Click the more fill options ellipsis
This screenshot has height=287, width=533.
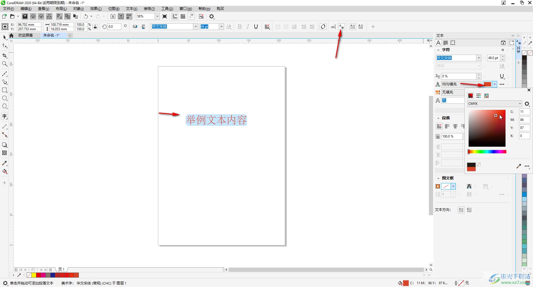click(502, 84)
